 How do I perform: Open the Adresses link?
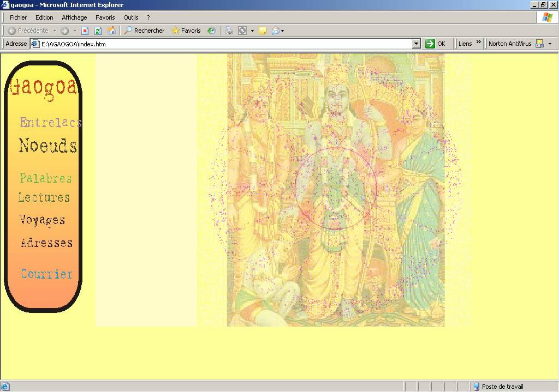pyautogui.click(x=47, y=243)
